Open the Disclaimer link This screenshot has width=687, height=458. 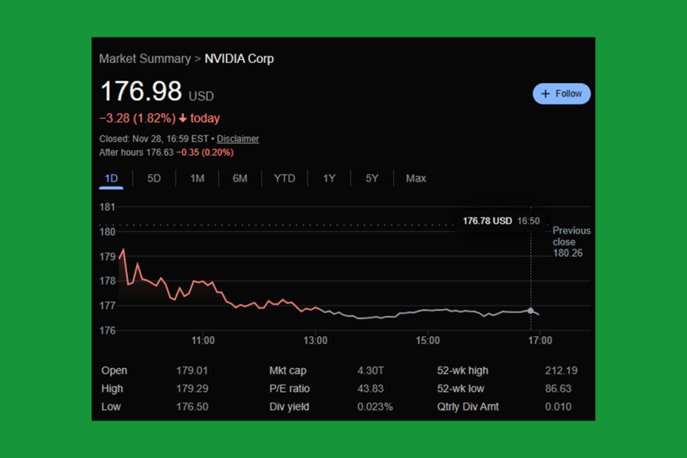point(237,138)
